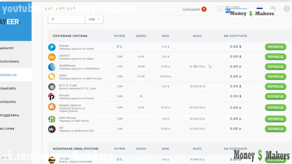292x164 pixels.
Task: Click the euro balance in header
Action: point(71,9)
